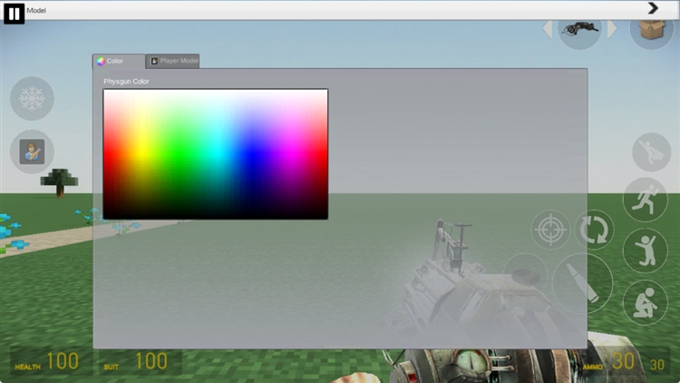Tap the circular arrows reload button

coord(594,230)
